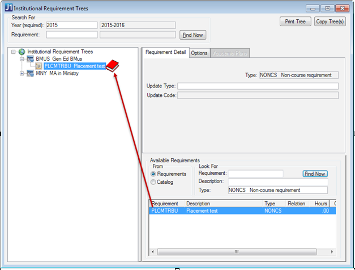The width and height of the screenshot is (355, 270).
Task: Click the J1 application icon in title bar
Action: point(8,7)
